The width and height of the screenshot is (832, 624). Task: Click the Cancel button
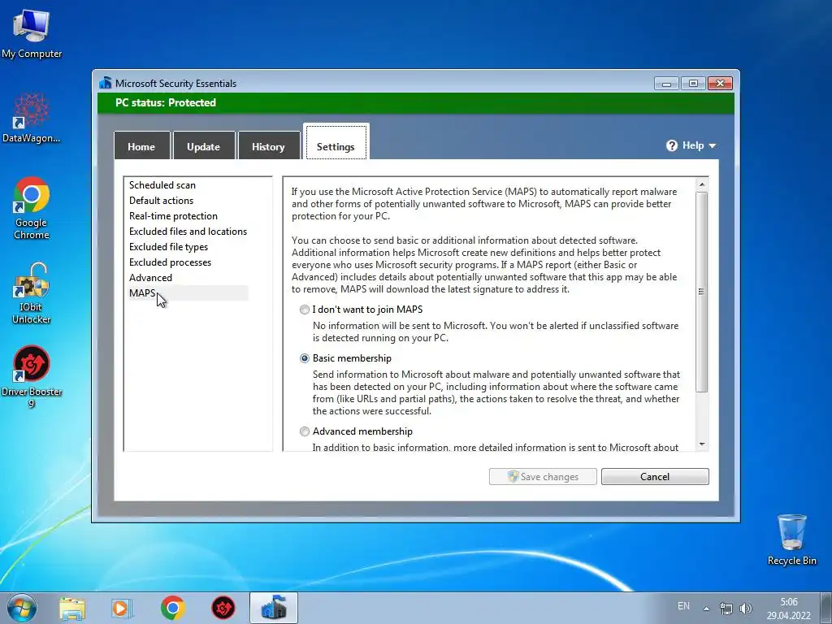click(x=655, y=476)
